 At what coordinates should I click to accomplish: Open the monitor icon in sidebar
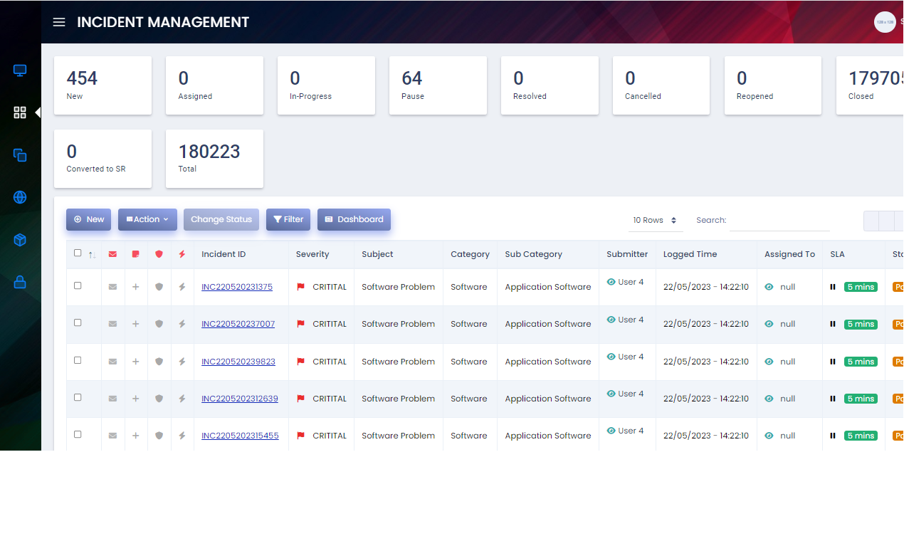(x=20, y=70)
